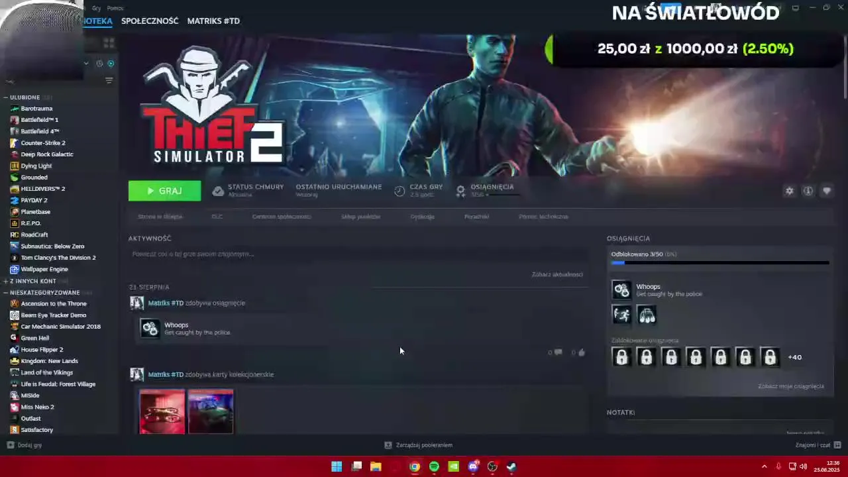Open Windows Start menu
This screenshot has width=848, height=477.
337,466
